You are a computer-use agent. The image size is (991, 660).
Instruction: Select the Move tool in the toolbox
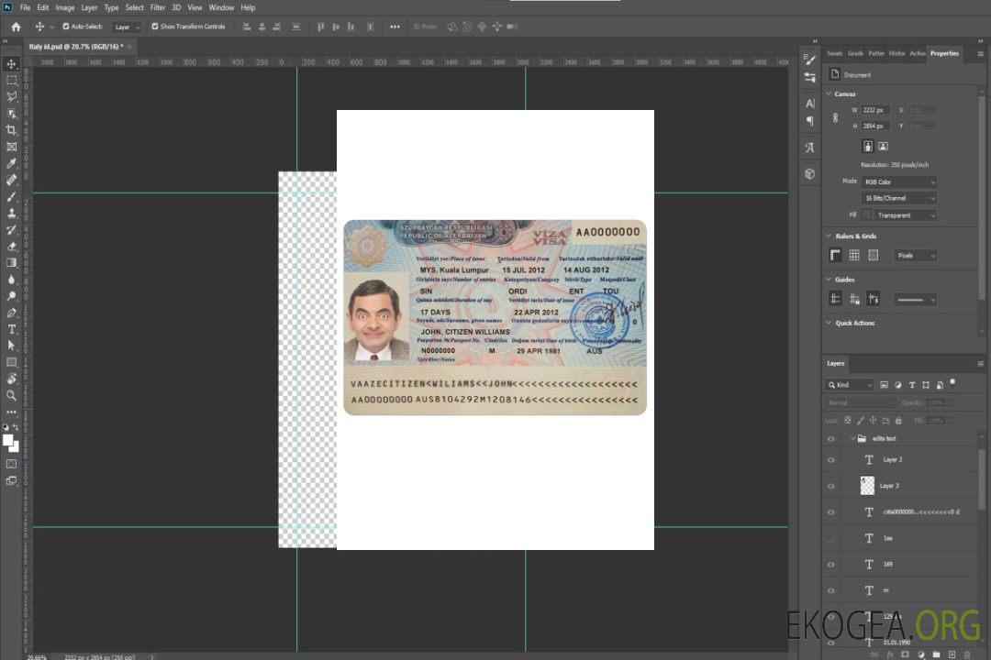[x=11, y=64]
